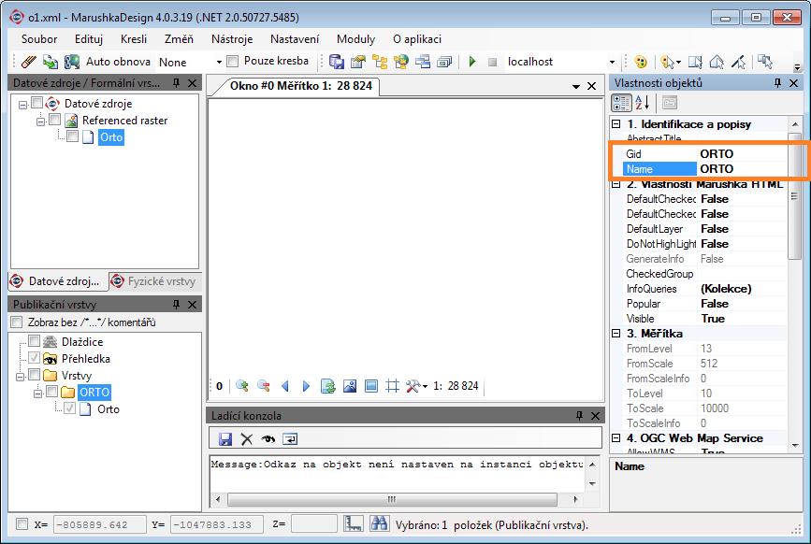The height and width of the screenshot is (544, 811).
Task: Select the Přehledka layer in the tree
Action: [86, 359]
